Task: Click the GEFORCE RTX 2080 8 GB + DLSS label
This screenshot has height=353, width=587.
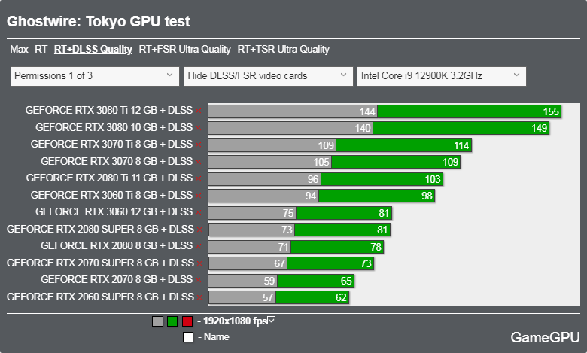Action: tap(117, 245)
